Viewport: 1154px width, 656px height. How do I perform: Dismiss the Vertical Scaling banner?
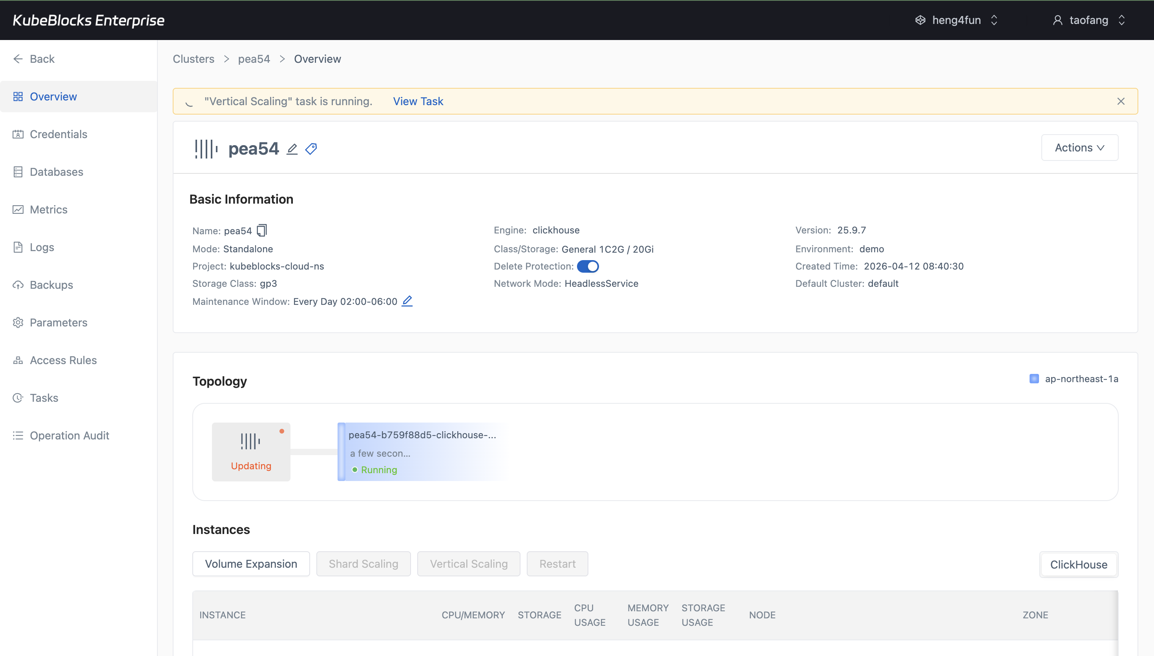coord(1121,101)
